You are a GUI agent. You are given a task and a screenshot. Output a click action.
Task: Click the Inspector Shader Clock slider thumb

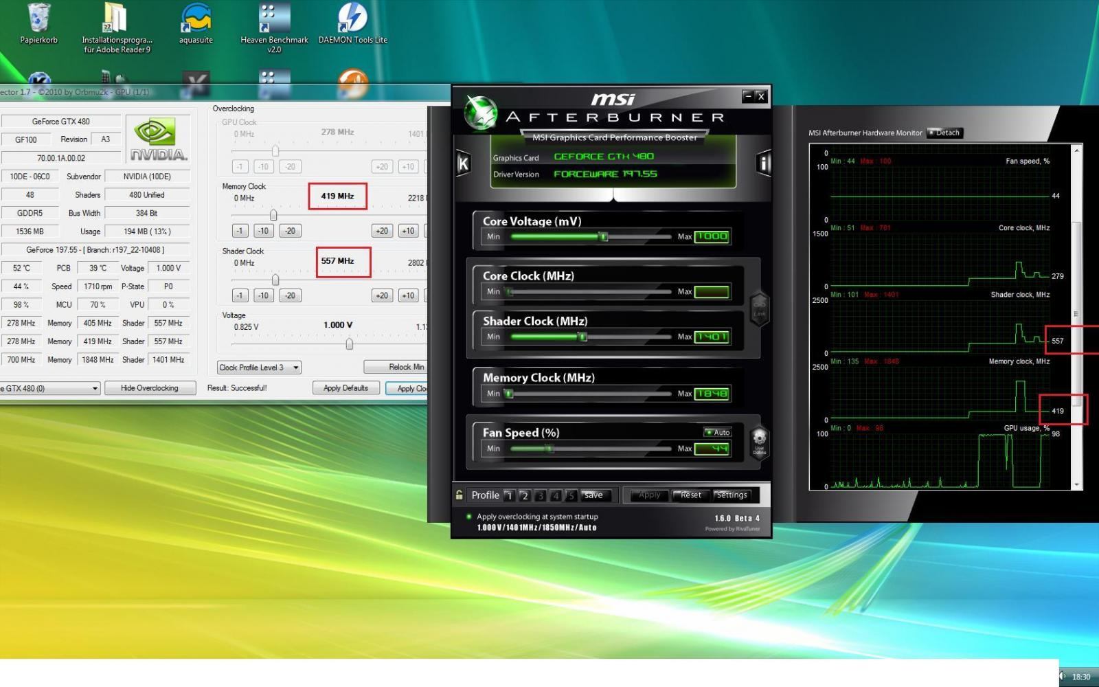275,280
